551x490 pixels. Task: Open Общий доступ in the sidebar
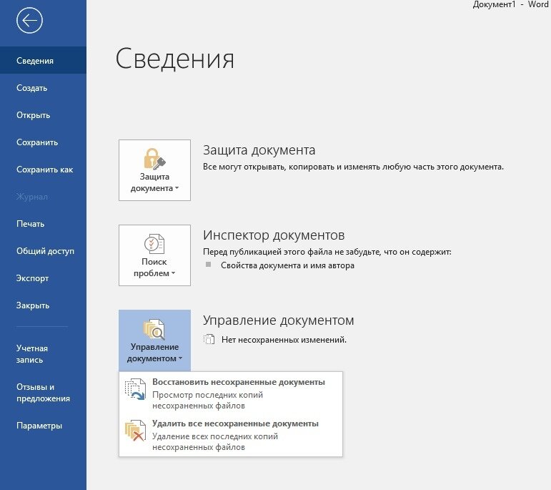(x=43, y=251)
